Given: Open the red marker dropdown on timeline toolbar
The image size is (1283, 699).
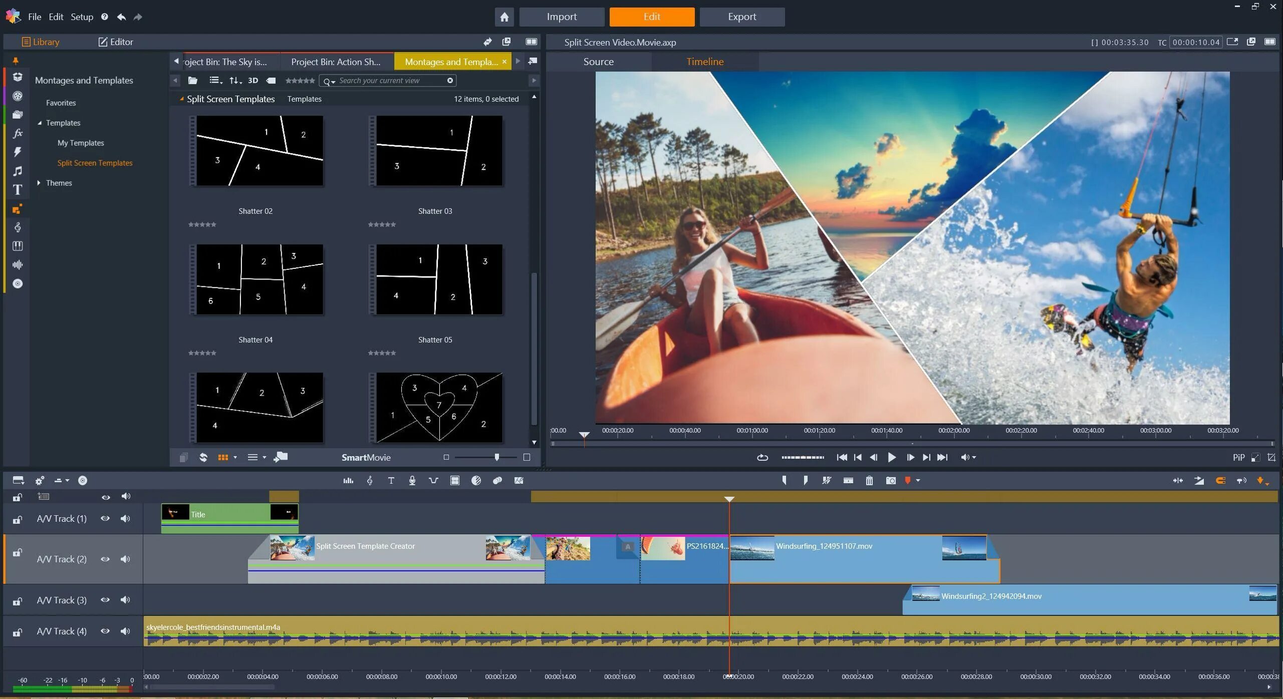Looking at the screenshot, I should pyautogui.click(x=917, y=480).
